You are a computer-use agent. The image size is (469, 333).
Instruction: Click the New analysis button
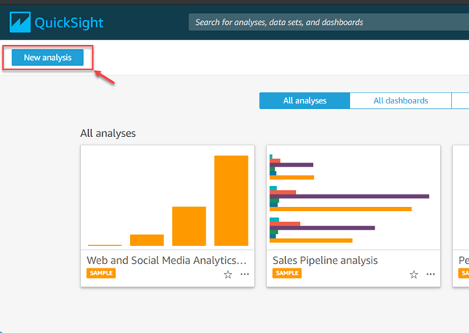[x=48, y=58]
